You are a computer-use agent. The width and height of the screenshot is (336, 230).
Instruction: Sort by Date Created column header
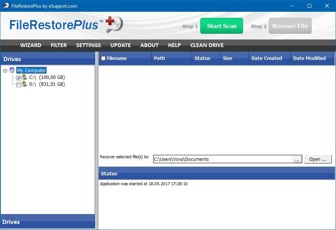[x=270, y=58]
